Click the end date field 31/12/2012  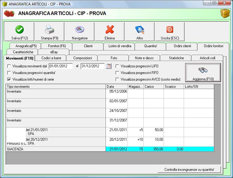[x=93, y=66]
